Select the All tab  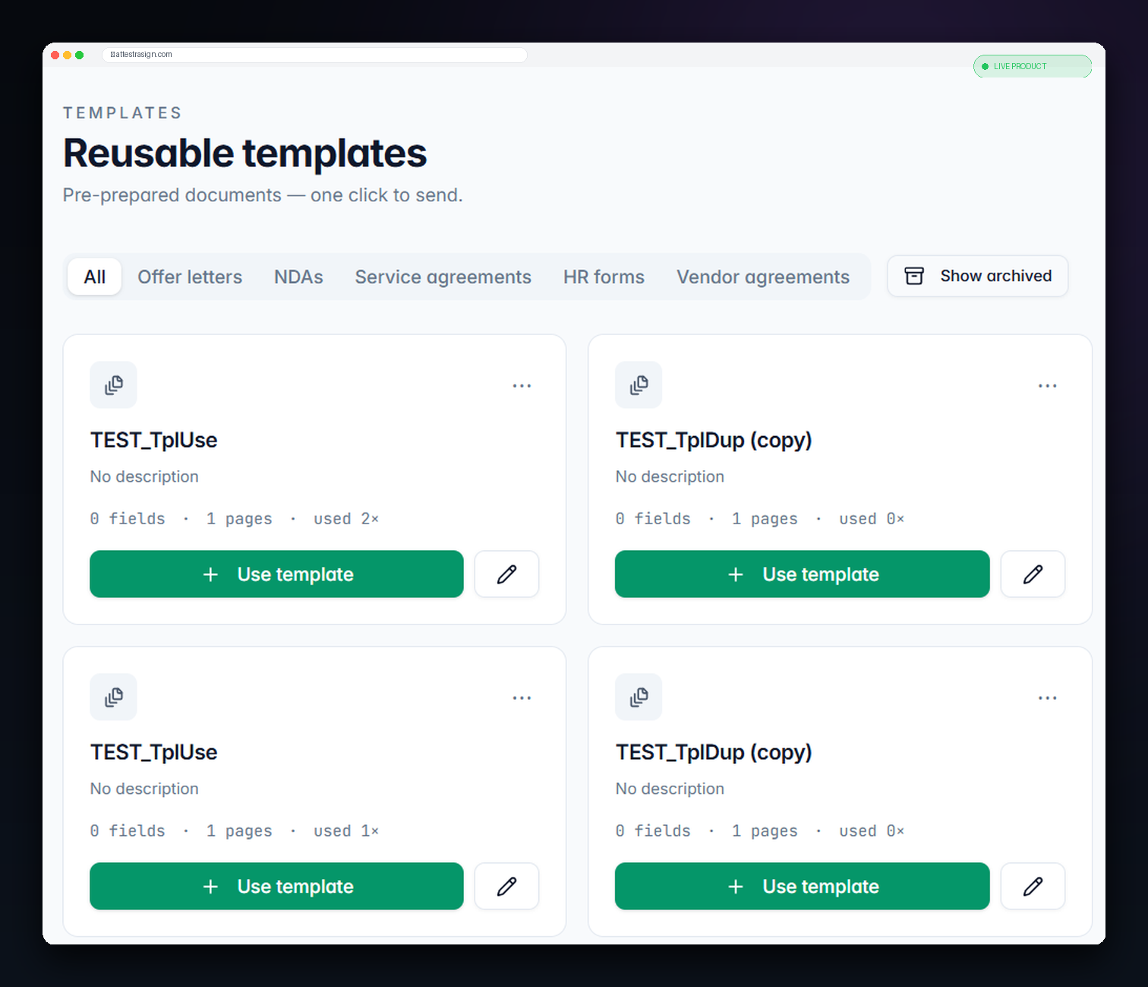95,277
